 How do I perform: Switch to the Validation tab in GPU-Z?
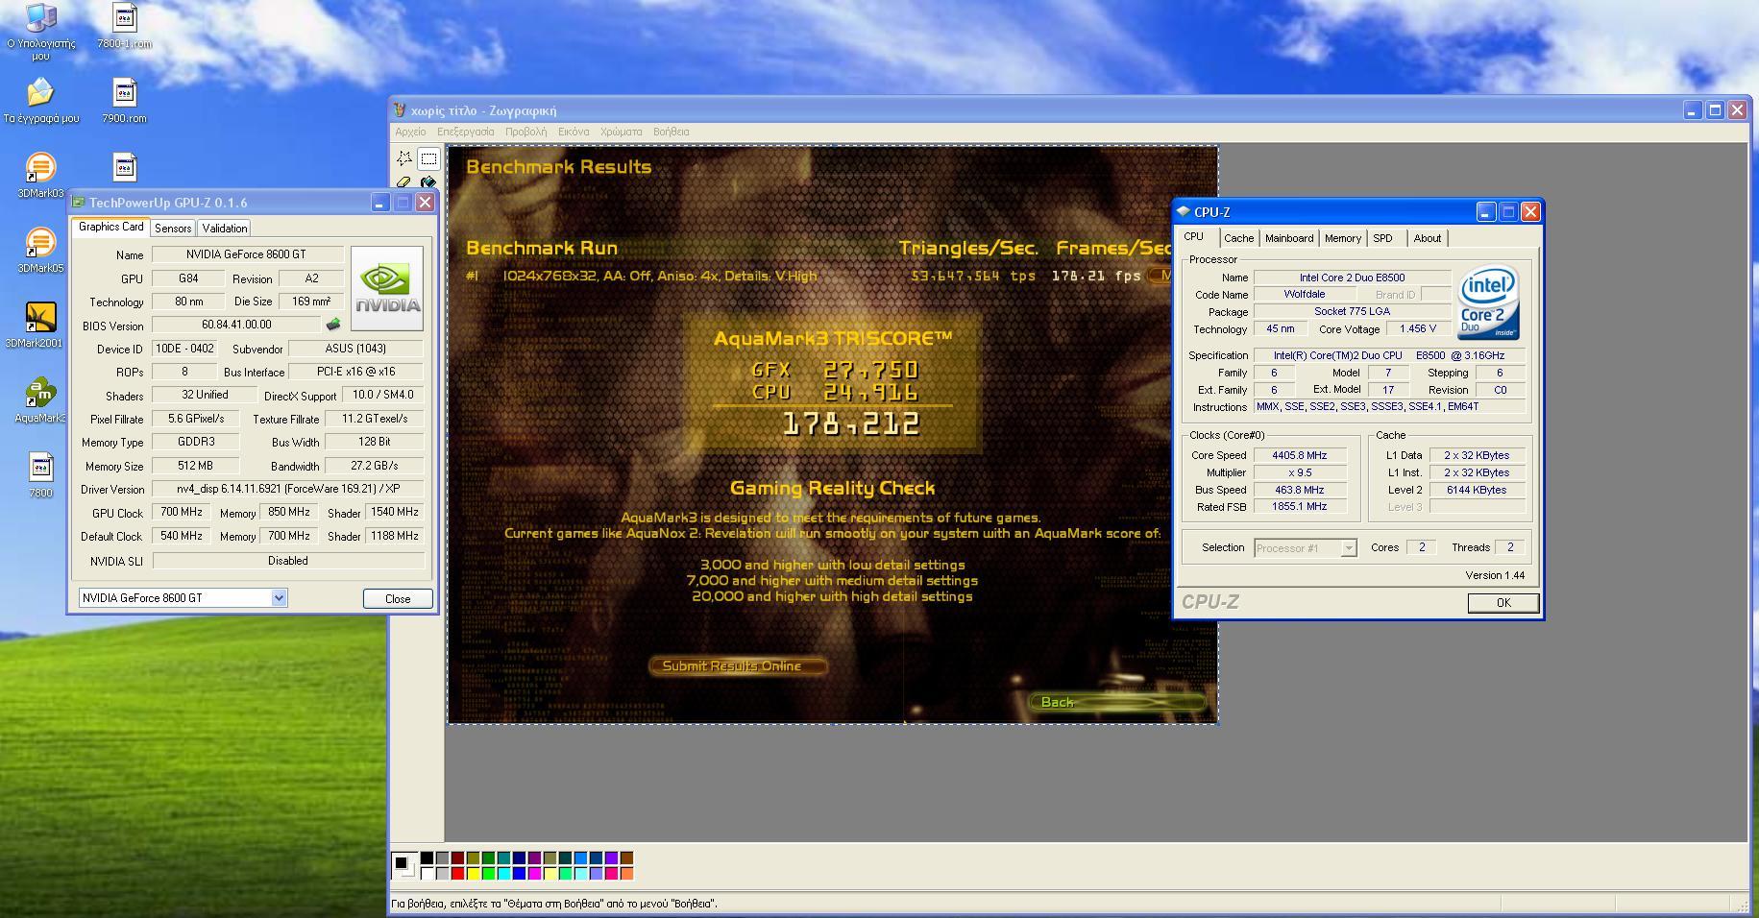pyautogui.click(x=225, y=228)
